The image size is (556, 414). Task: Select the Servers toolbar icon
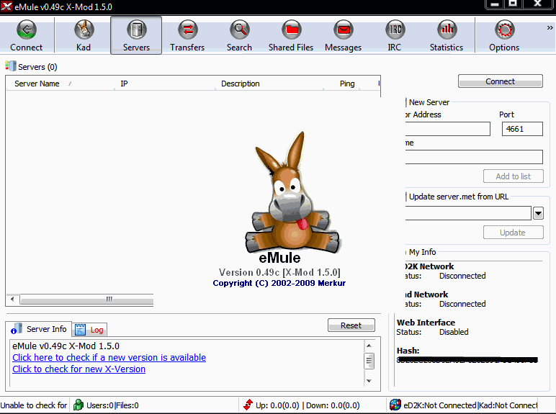(x=136, y=35)
